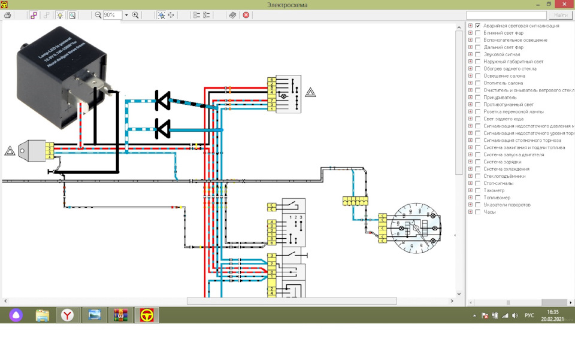
Task: Click the expand list tree toolbar icon
Action: (x=197, y=15)
